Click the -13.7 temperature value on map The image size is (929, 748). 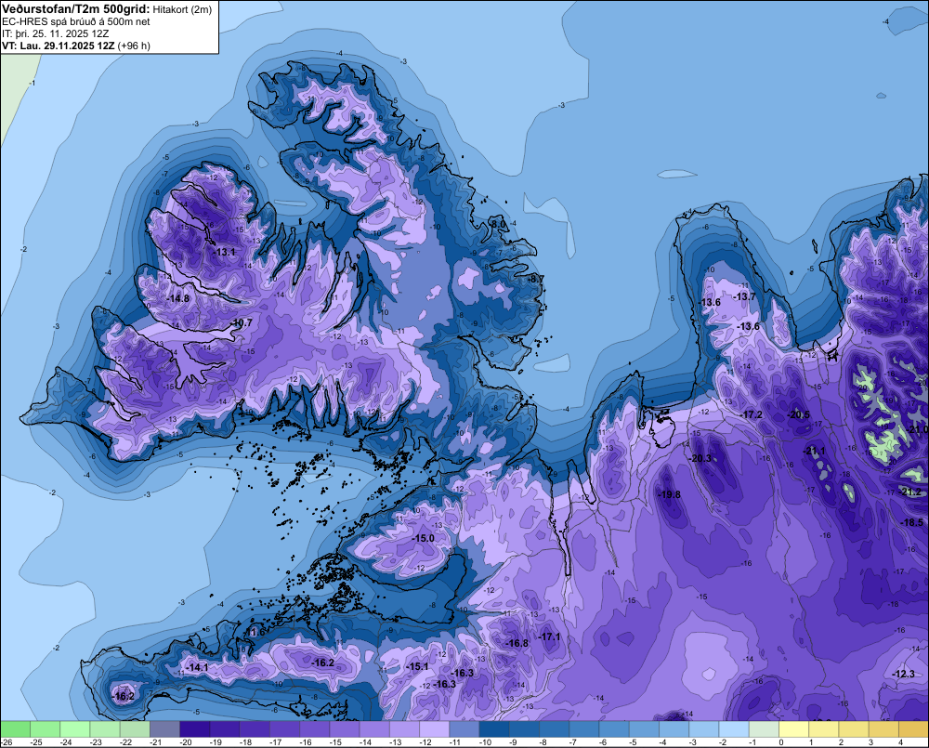(x=744, y=296)
